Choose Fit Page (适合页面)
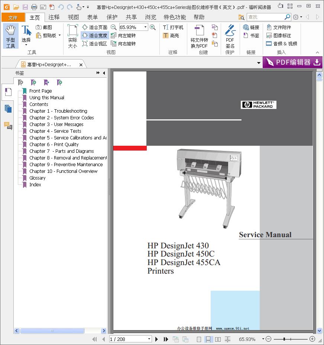 (x=95, y=27)
